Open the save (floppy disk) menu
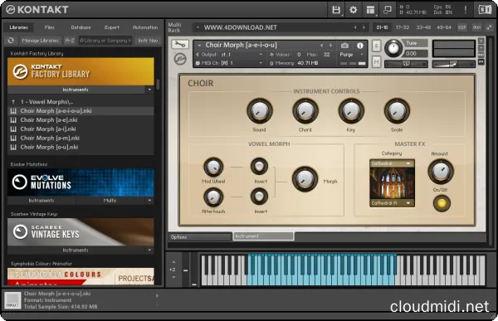Viewport: 498px width, 321px height. 336,10
